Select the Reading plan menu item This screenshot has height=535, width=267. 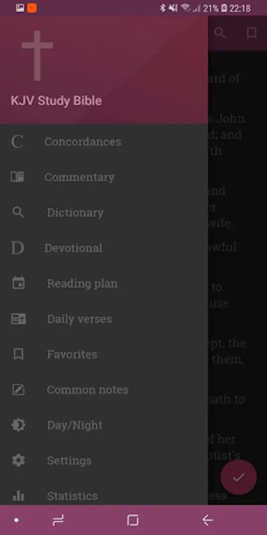[x=104, y=283]
